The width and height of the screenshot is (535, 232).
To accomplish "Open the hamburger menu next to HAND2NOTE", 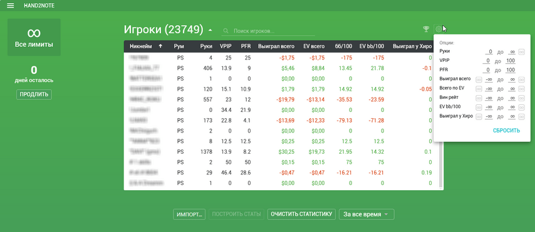I will pos(11,6).
